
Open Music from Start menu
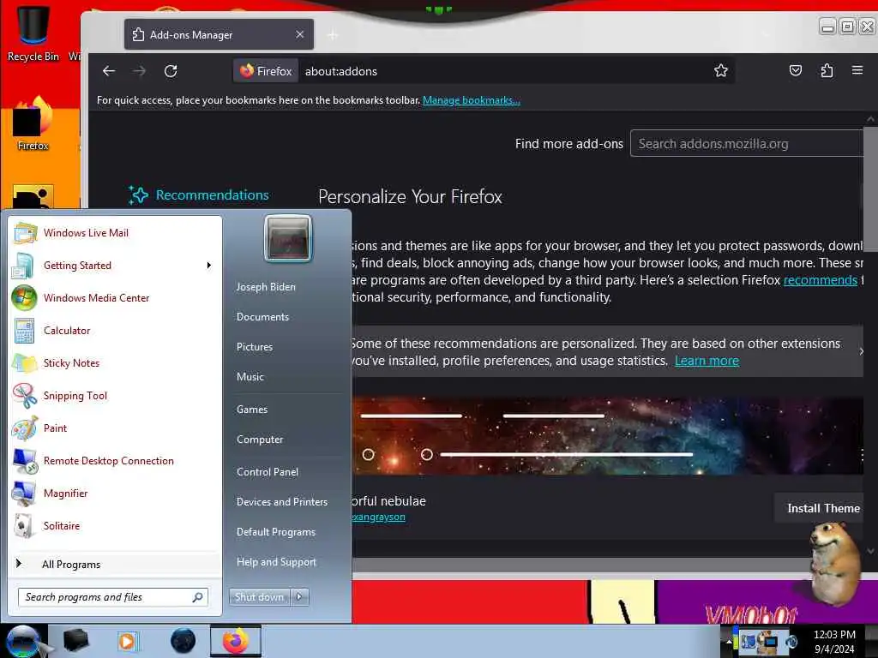click(250, 377)
